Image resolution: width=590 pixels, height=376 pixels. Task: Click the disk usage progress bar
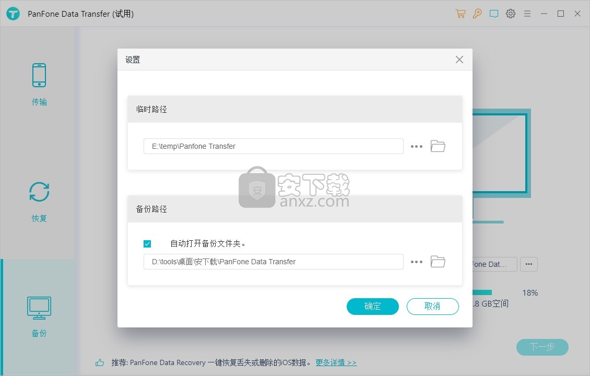pyautogui.click(x=482, y=292)
